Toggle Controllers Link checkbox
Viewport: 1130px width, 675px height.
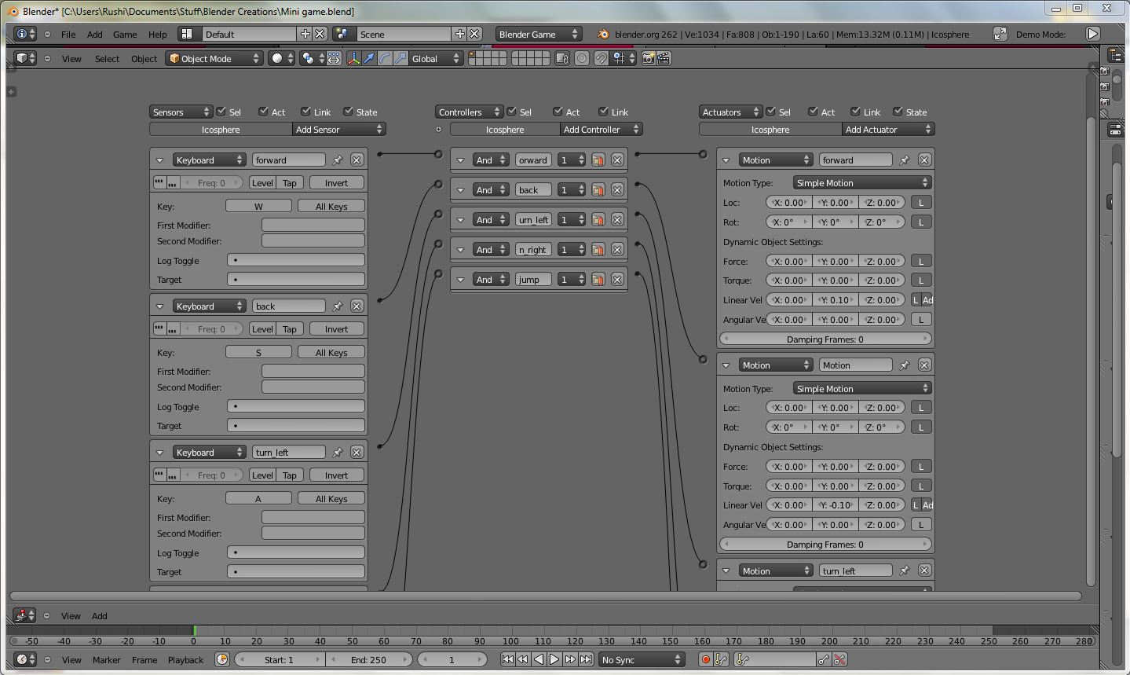click(x=604, y=112)
